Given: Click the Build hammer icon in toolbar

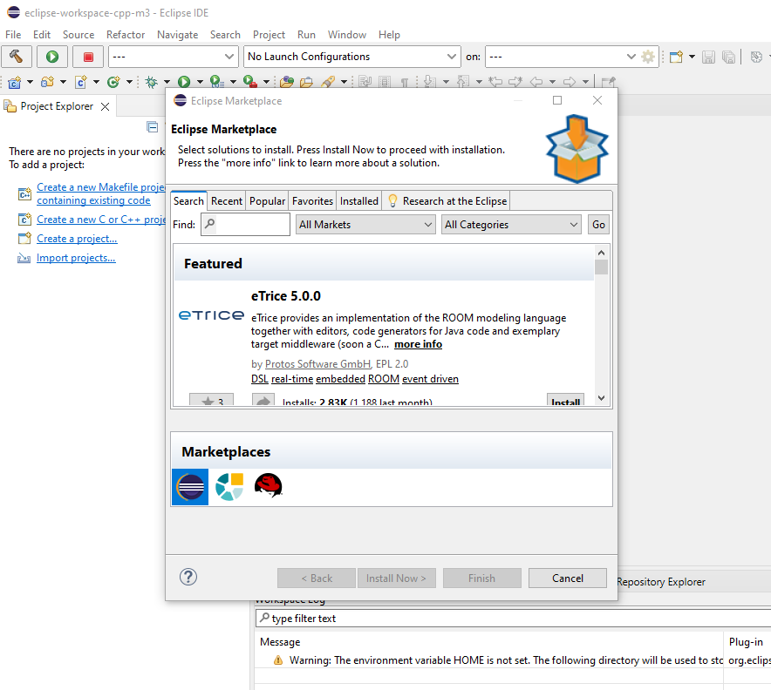Looking at the screenshot, I should pyautogui.click(x=17, y=57).
